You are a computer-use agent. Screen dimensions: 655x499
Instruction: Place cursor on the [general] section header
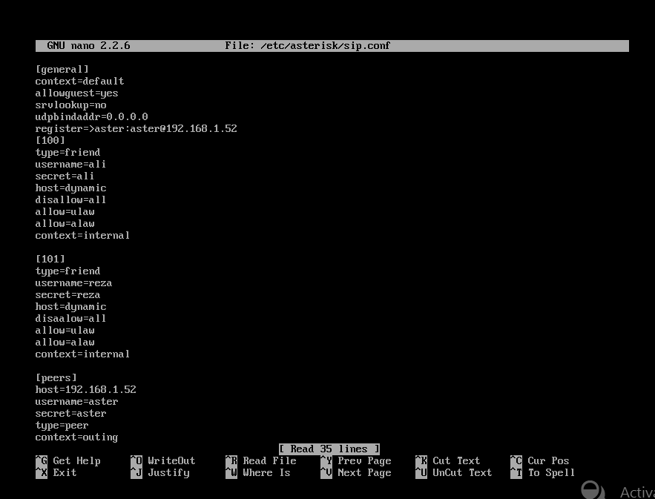point(62,69)
